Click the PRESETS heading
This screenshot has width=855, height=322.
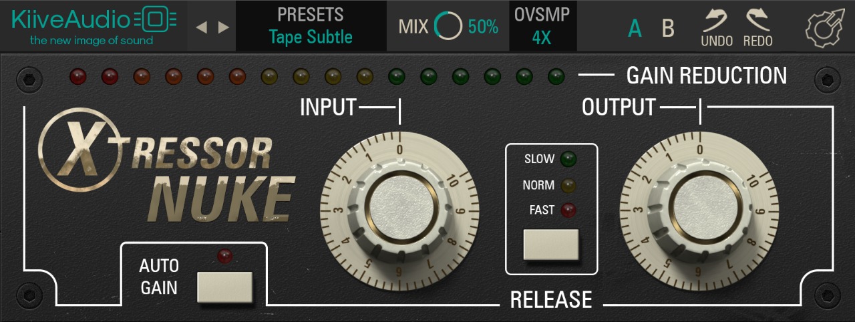[311, 15]
